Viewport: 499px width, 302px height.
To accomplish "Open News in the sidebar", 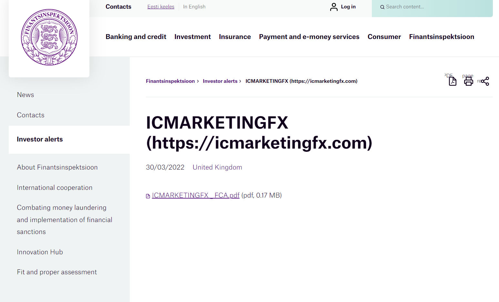I will (x=25, y=95).
